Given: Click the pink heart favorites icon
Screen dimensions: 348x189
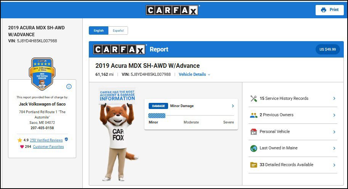Looking at the screenshot, I should [x=22, y=147].
